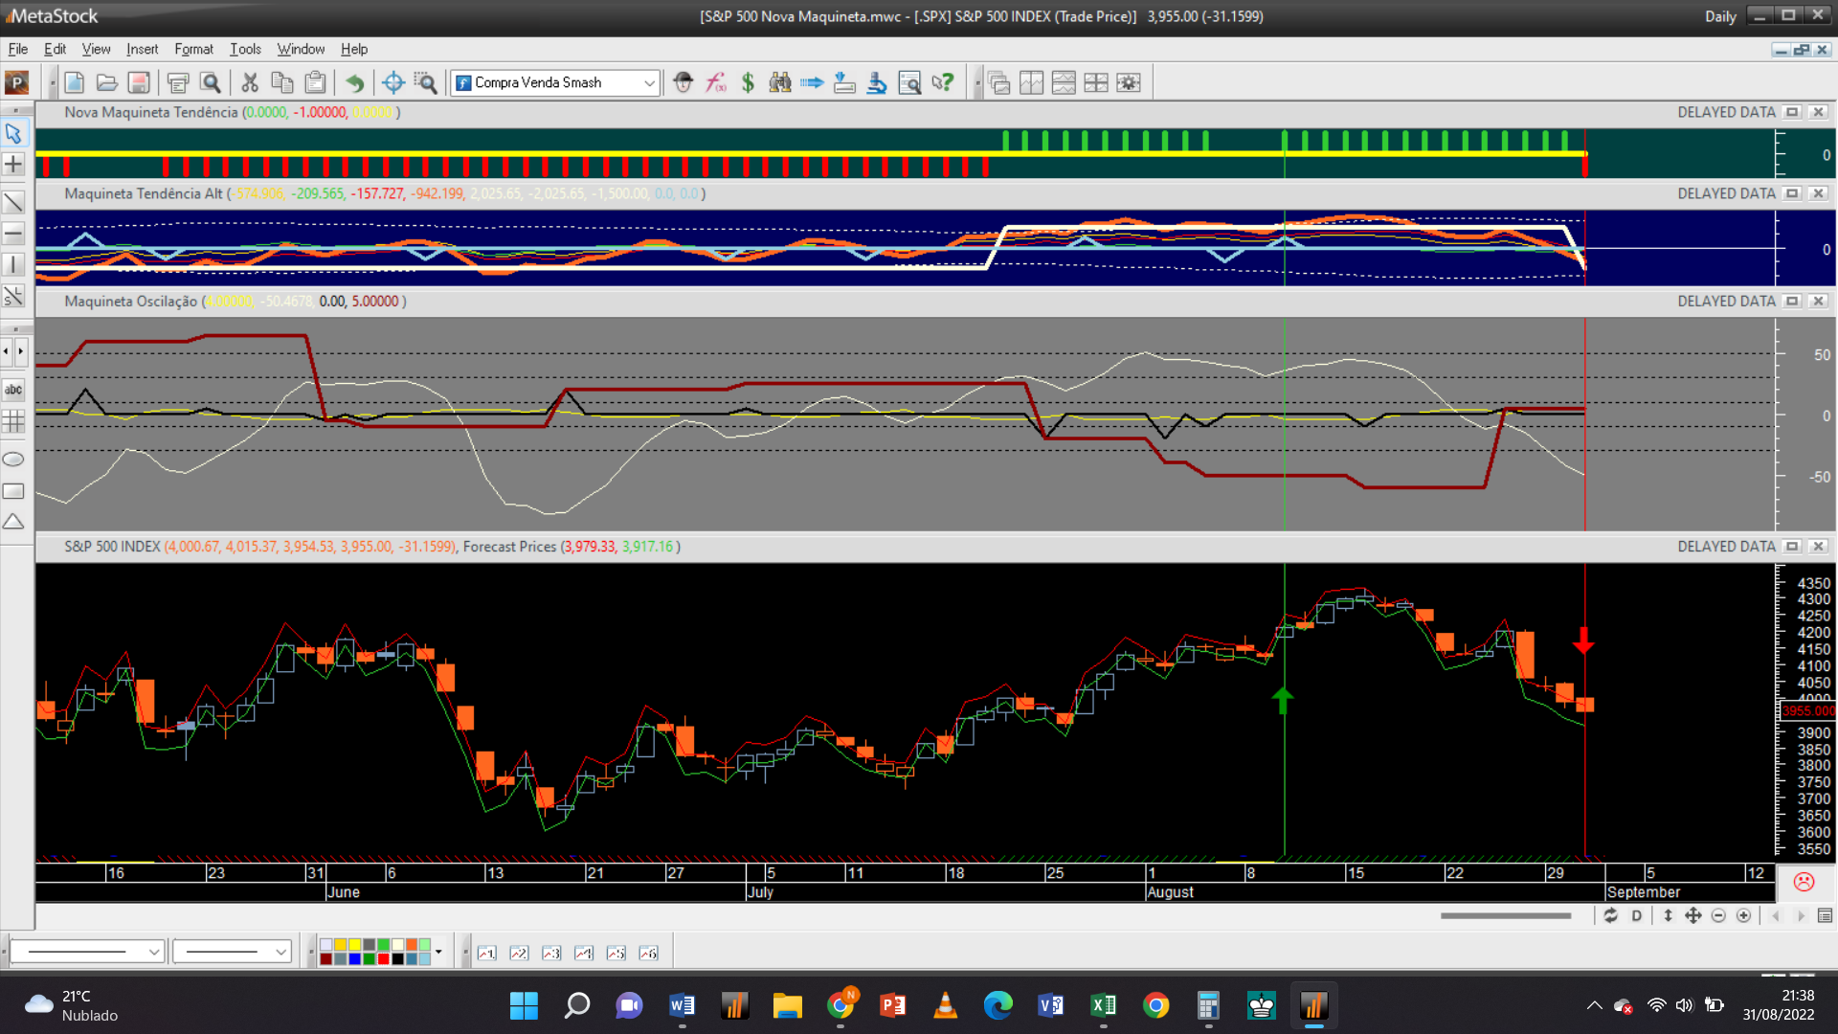
Task: Select the ellipse drawing tool
Action: (x=13, y=460)
